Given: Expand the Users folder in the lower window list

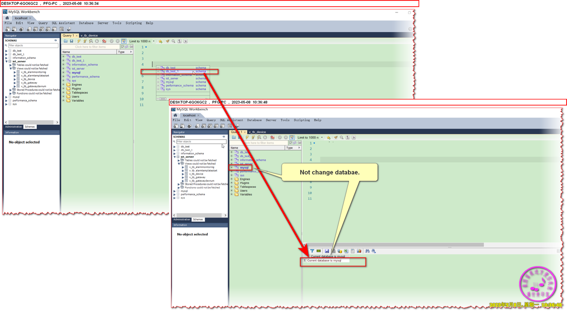Looking at the screenshot, I should [232, 190].
